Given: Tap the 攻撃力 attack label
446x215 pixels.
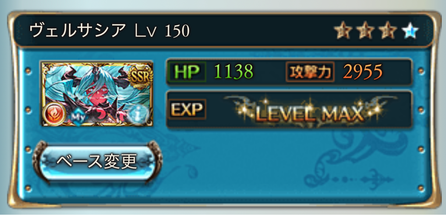Looking at the screenshot, I should [x=310, y=72].
